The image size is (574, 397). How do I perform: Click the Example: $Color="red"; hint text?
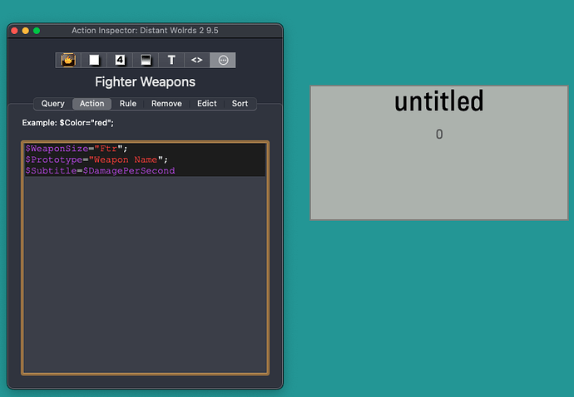coord(67,123)
